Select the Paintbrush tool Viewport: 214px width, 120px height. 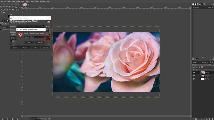[4, 10]
